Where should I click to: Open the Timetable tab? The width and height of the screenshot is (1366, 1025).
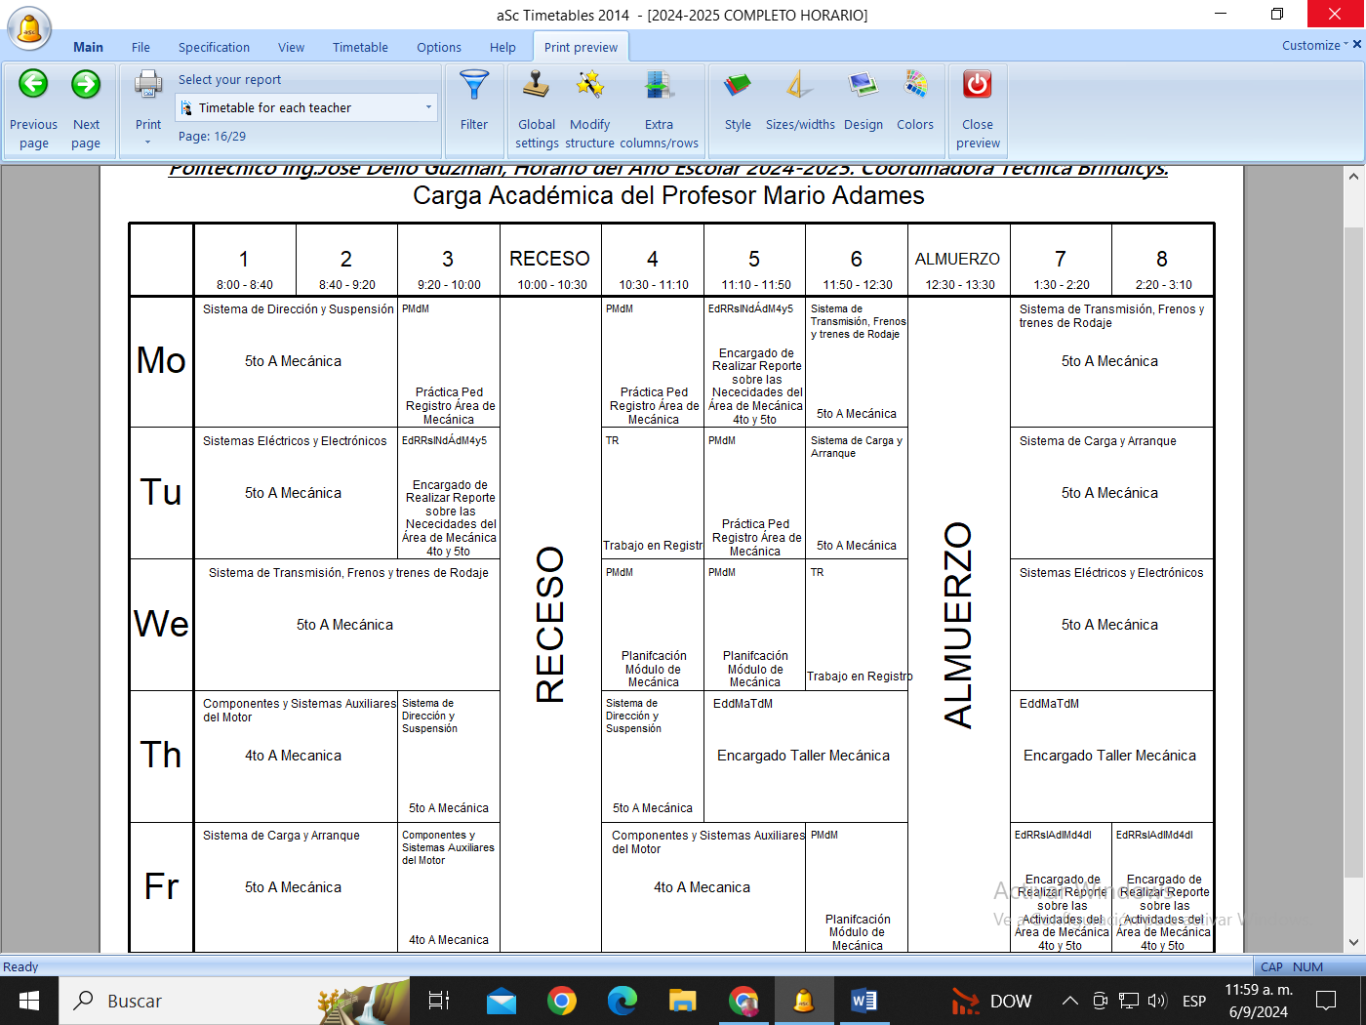pyautogui.click(x=360, y=47)
